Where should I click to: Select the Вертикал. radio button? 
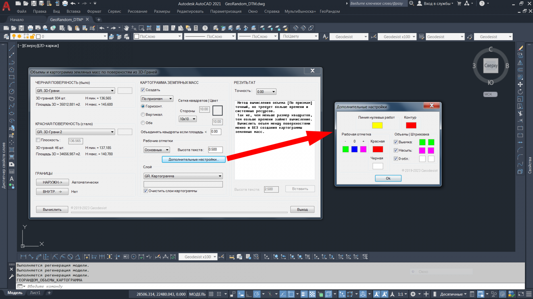click(x=143, y=115)
